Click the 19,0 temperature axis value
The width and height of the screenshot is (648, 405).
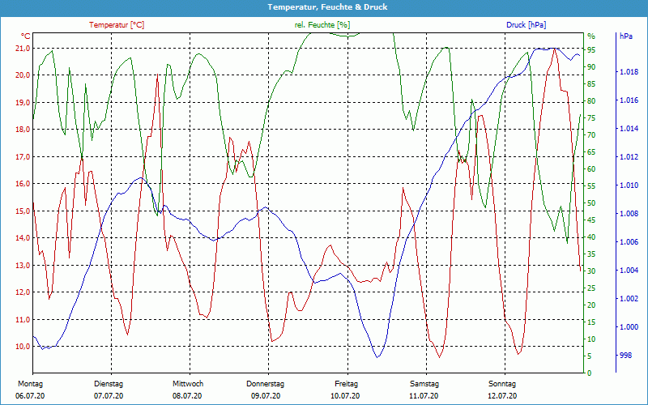pyautogui.click(x=23, y=103)
